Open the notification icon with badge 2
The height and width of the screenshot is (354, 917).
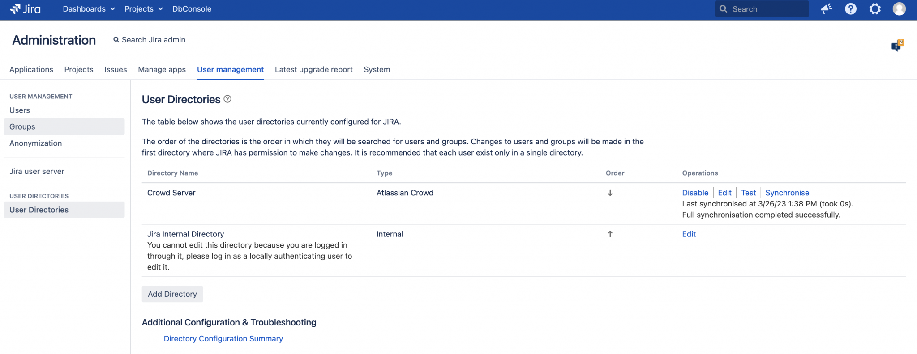point(897,45)
